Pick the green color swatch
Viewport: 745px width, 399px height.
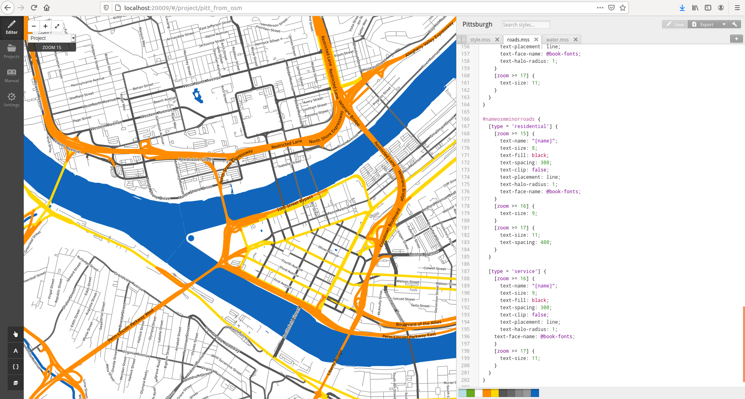(471, 393)
